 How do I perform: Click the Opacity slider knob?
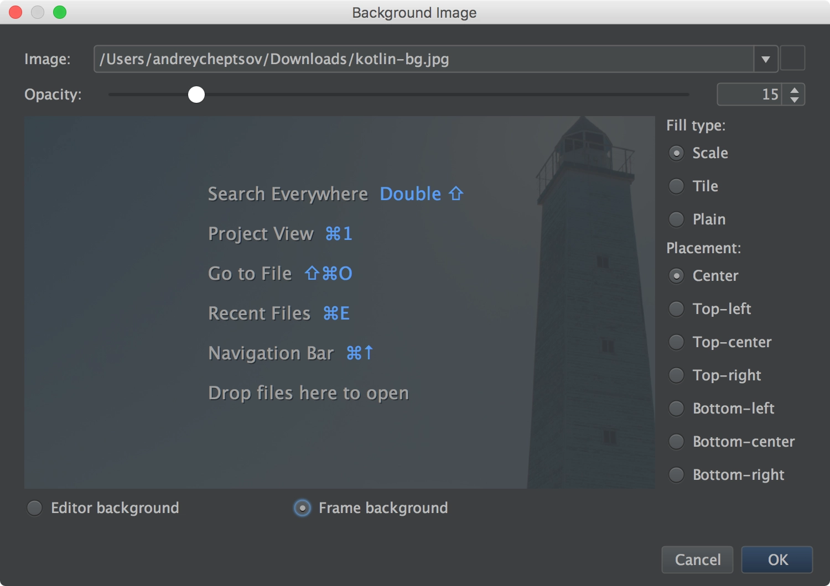point(196,95)
